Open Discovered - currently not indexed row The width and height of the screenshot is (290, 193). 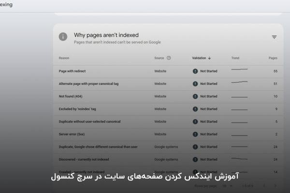click(168, 159)
